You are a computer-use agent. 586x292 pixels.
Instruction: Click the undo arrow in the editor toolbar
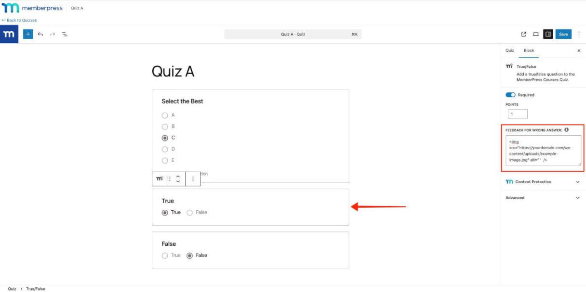[40, 34]
